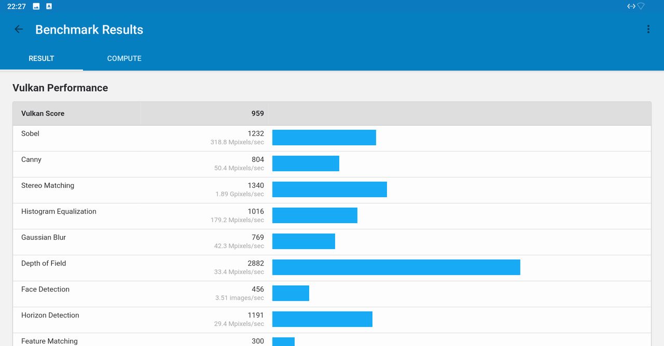Tap the network arrows status icon
This screenshot has height=346, width=664.
tap(631, 6)
